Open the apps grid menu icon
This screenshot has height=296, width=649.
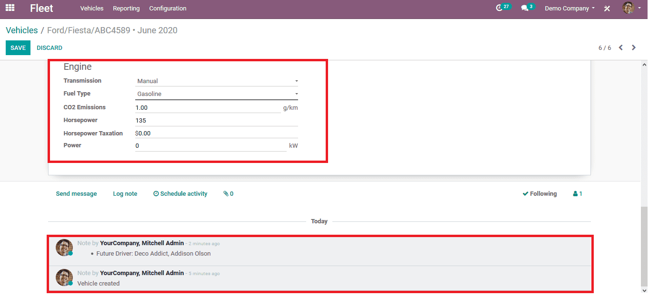[x=10, y=8]
